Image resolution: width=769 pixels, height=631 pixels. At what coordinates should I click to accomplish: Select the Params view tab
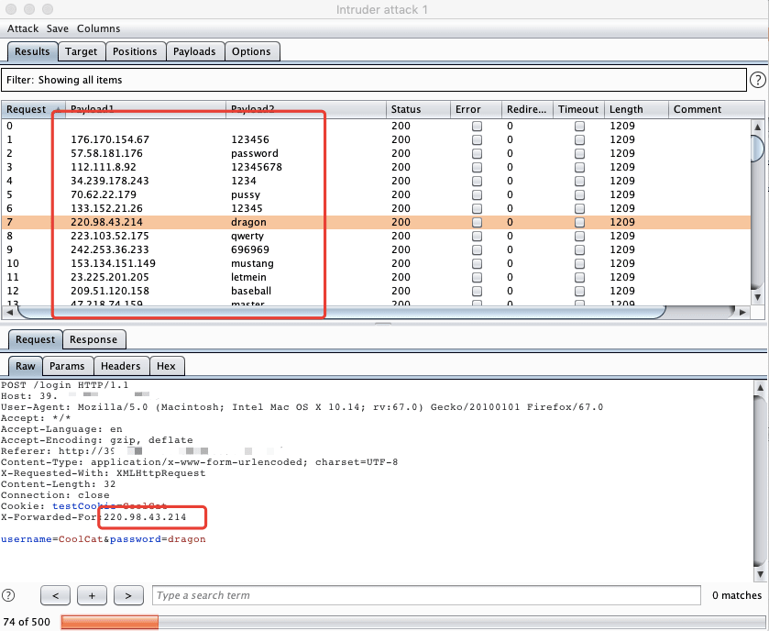click(x=67, y=366)
